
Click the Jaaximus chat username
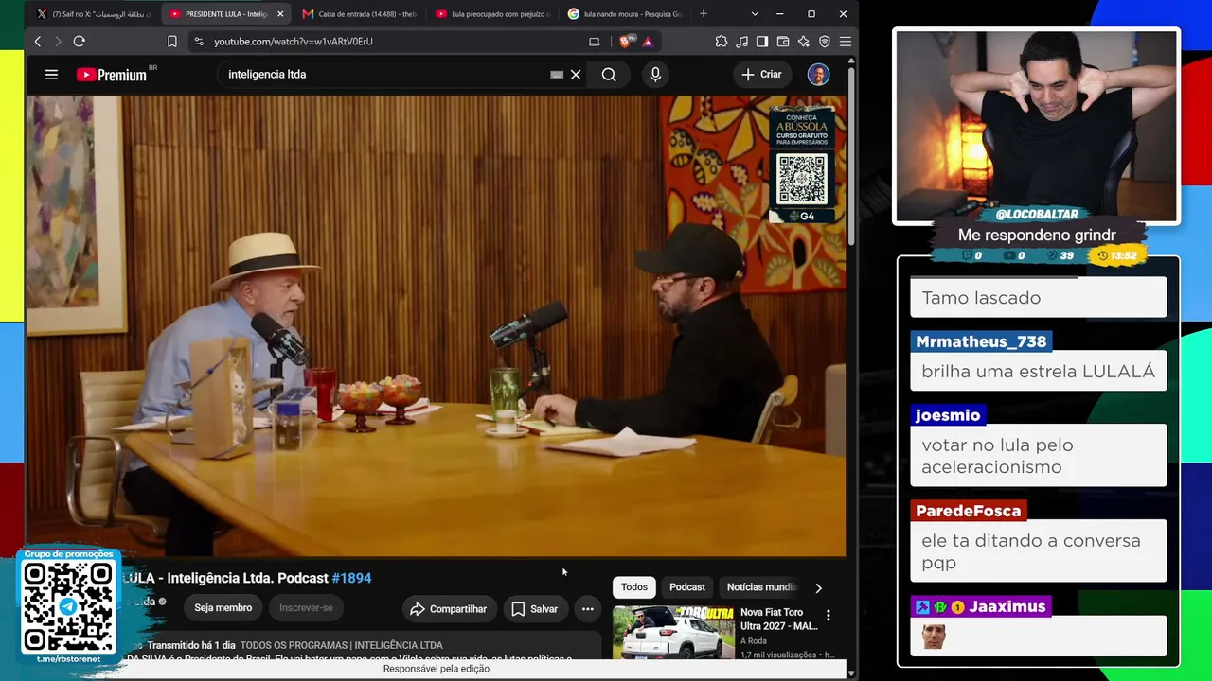tap(1007, 607)
